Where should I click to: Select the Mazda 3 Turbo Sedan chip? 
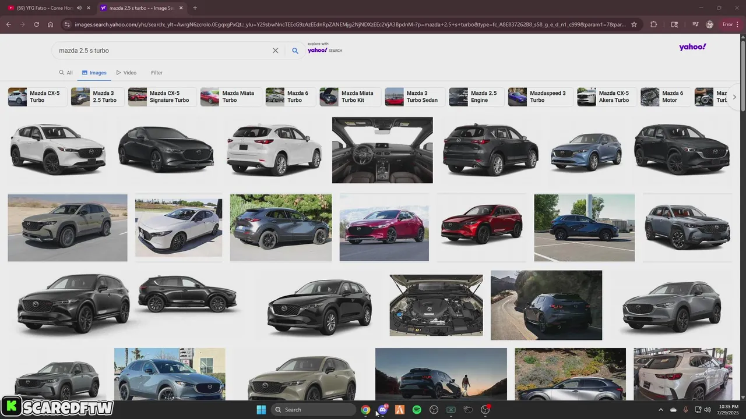[415, 97]
